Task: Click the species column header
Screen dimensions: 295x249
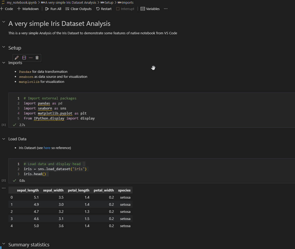Action: point(124,190)
